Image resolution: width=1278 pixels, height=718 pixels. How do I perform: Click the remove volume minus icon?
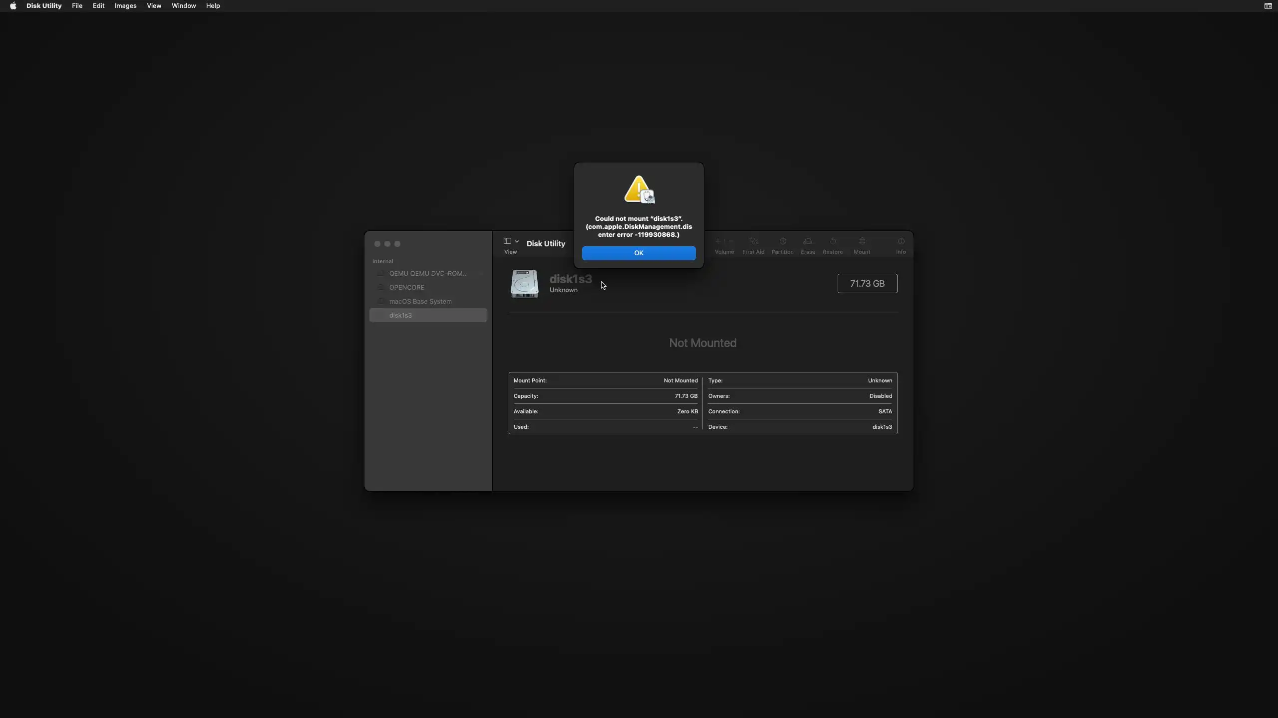pyautogui.click(x=731, y=241)
